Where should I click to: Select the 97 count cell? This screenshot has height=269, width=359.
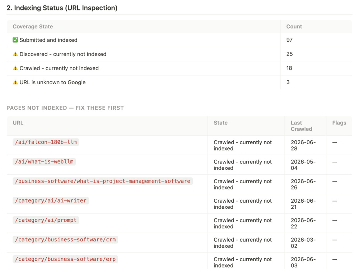289,40
